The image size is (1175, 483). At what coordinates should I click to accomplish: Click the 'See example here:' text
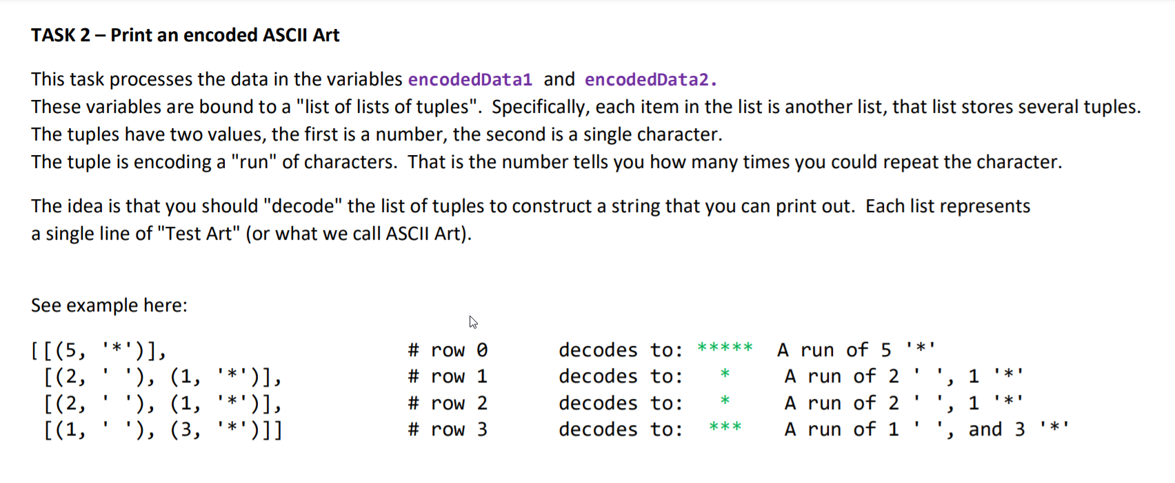(x=109, y=305)
